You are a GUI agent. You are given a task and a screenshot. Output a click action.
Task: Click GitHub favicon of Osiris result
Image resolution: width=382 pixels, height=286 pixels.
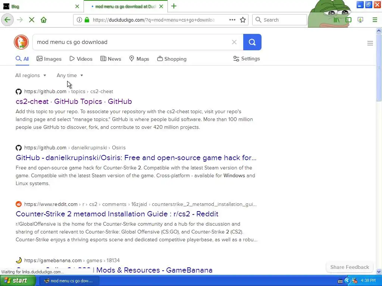[x=19, y=147]
